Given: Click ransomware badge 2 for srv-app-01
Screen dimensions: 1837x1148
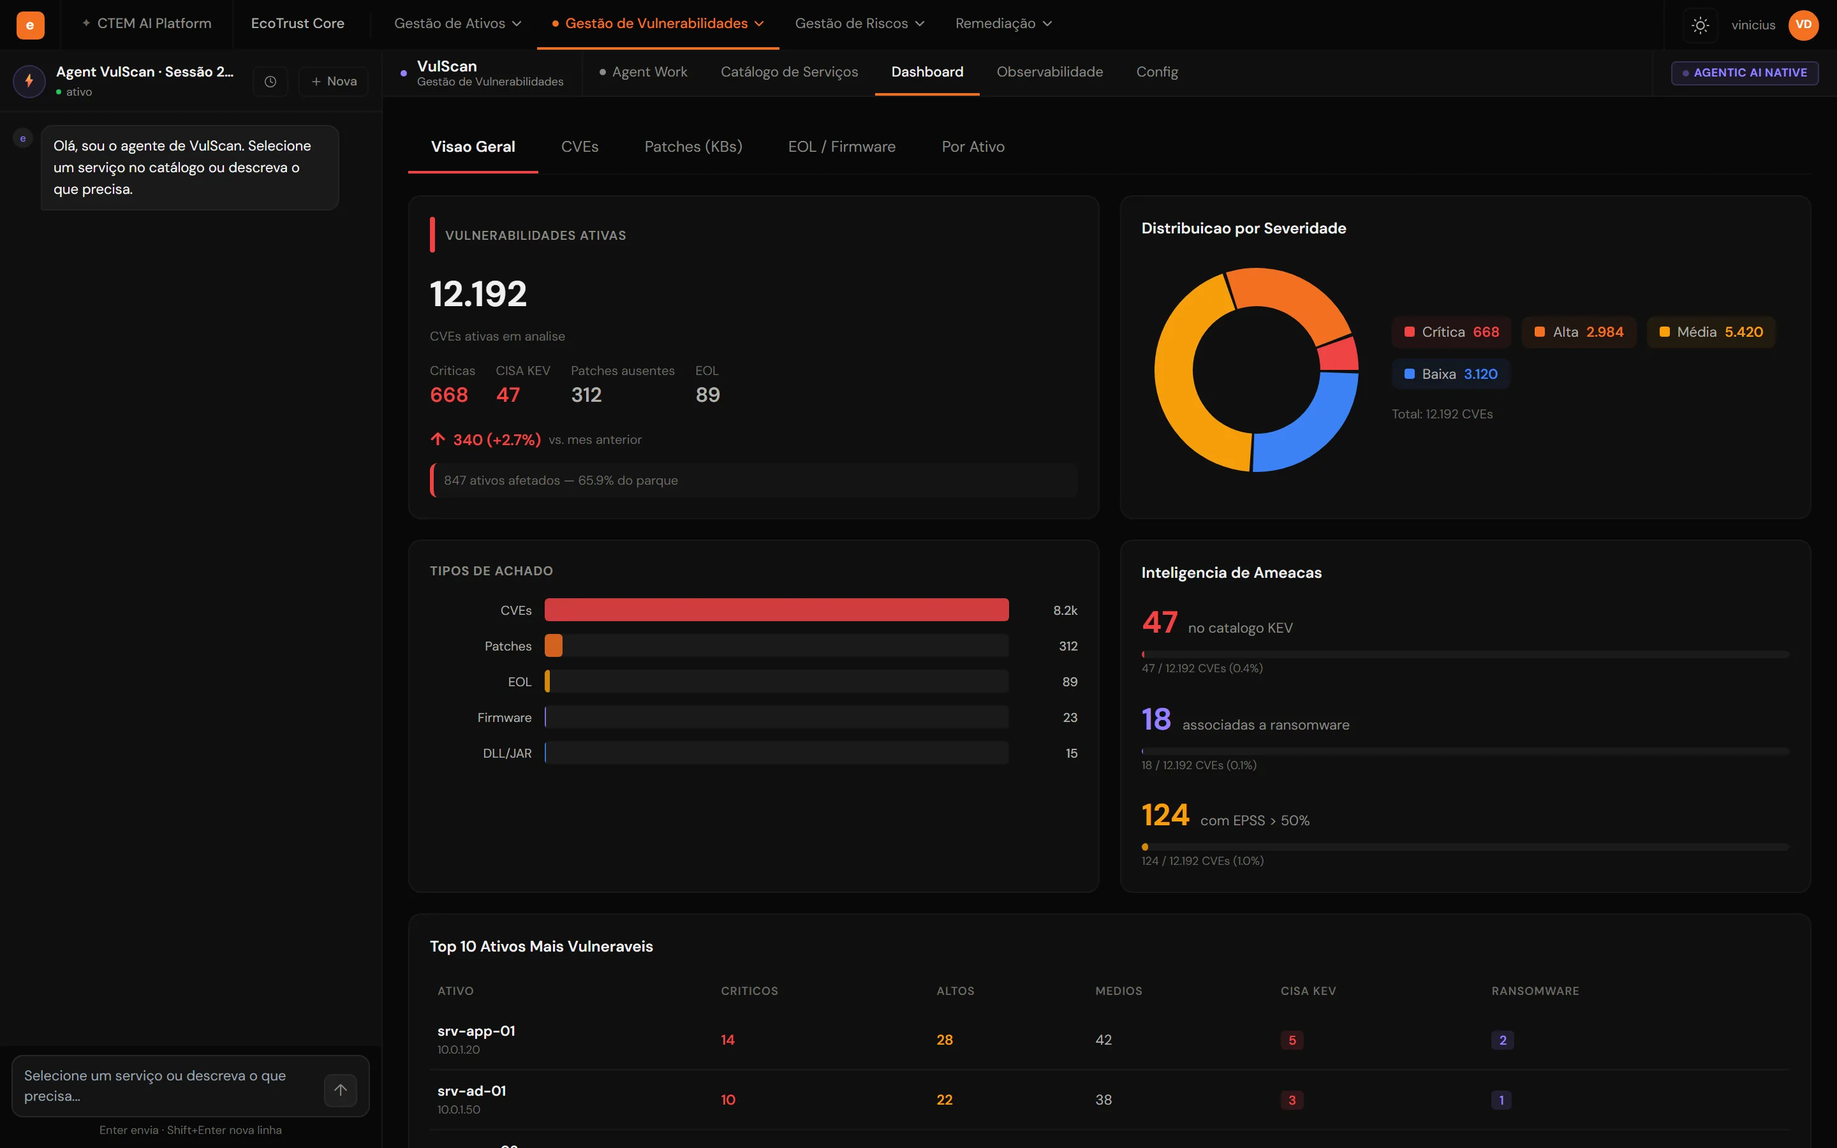Looking at the screenshot, I should point(1502,1040).
